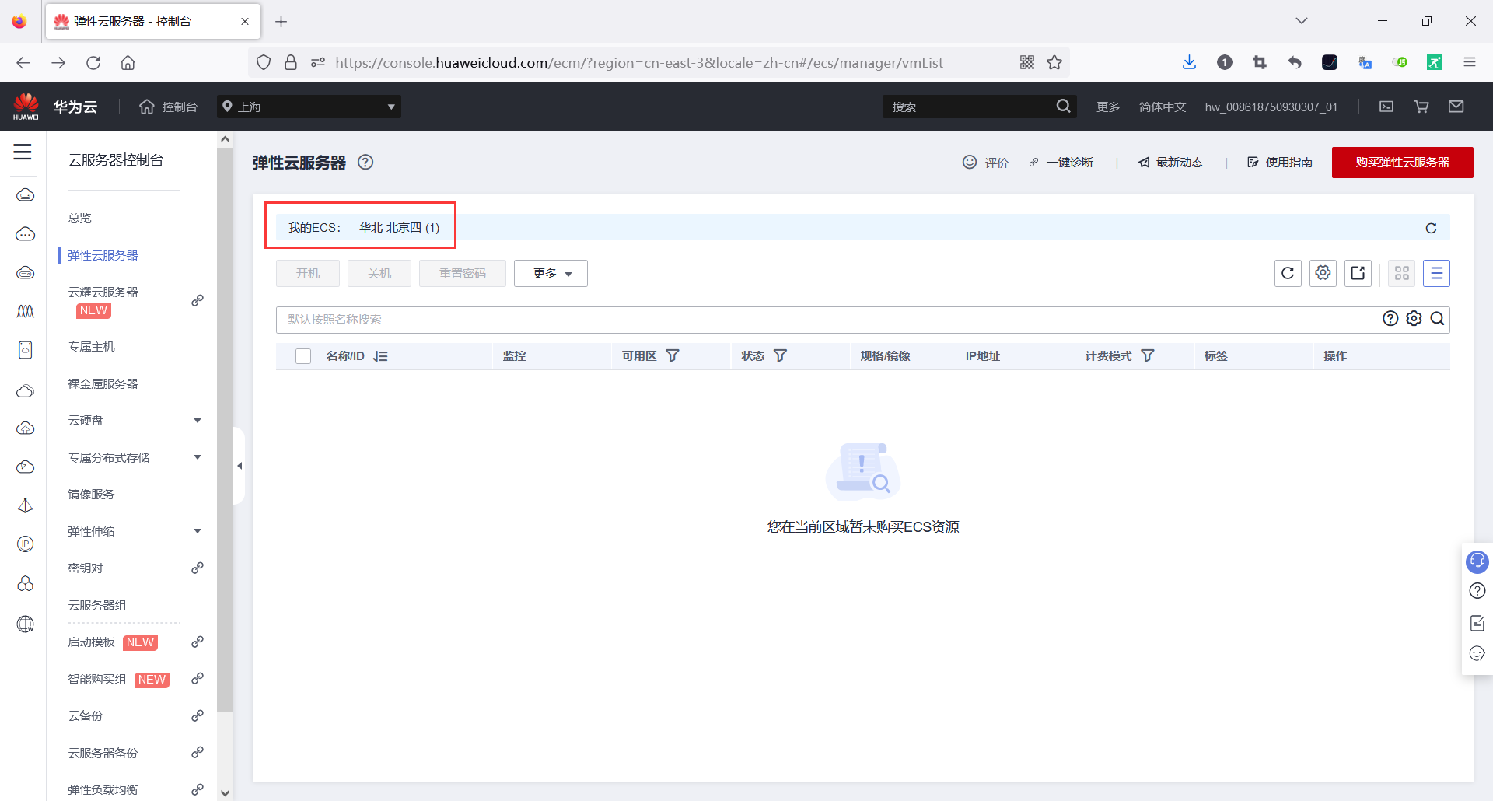Screen dimensions: 1493x801
Task: Export the server list
Action: click(1358, 273)
